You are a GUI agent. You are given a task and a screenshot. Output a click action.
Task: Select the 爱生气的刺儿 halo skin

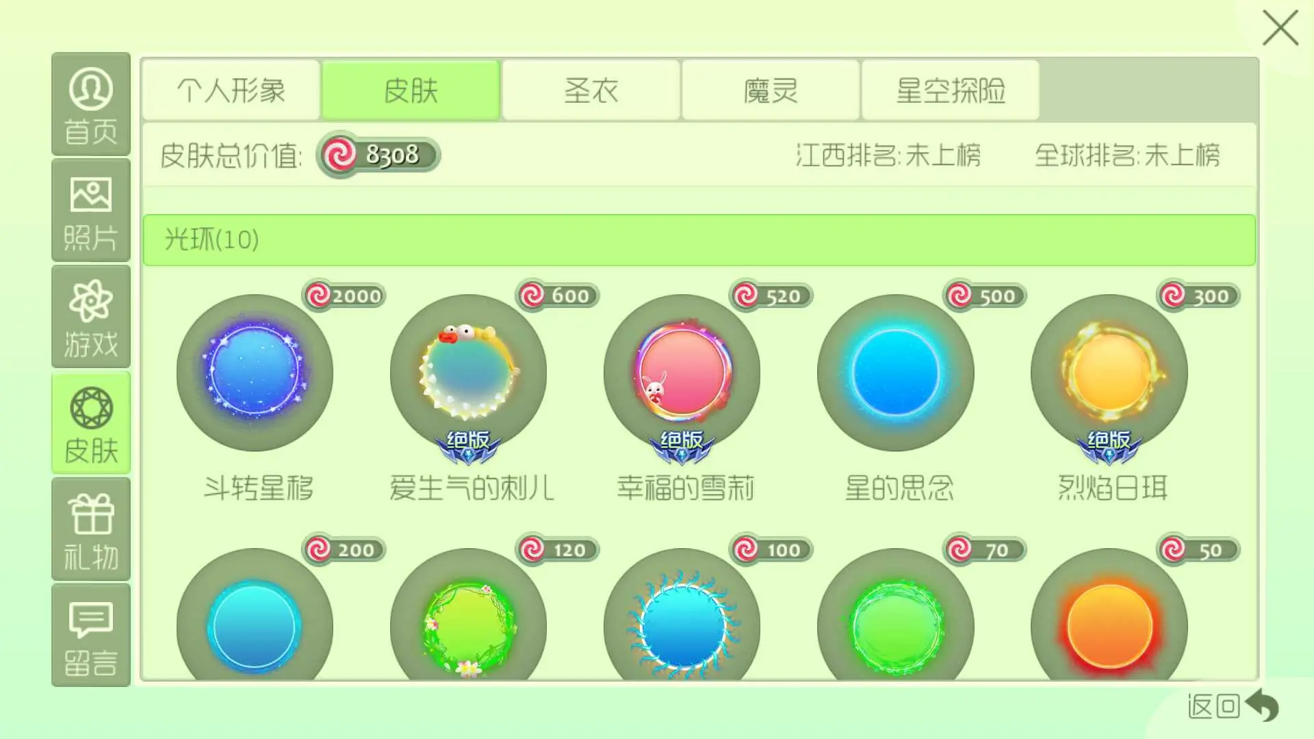[468, 373]
